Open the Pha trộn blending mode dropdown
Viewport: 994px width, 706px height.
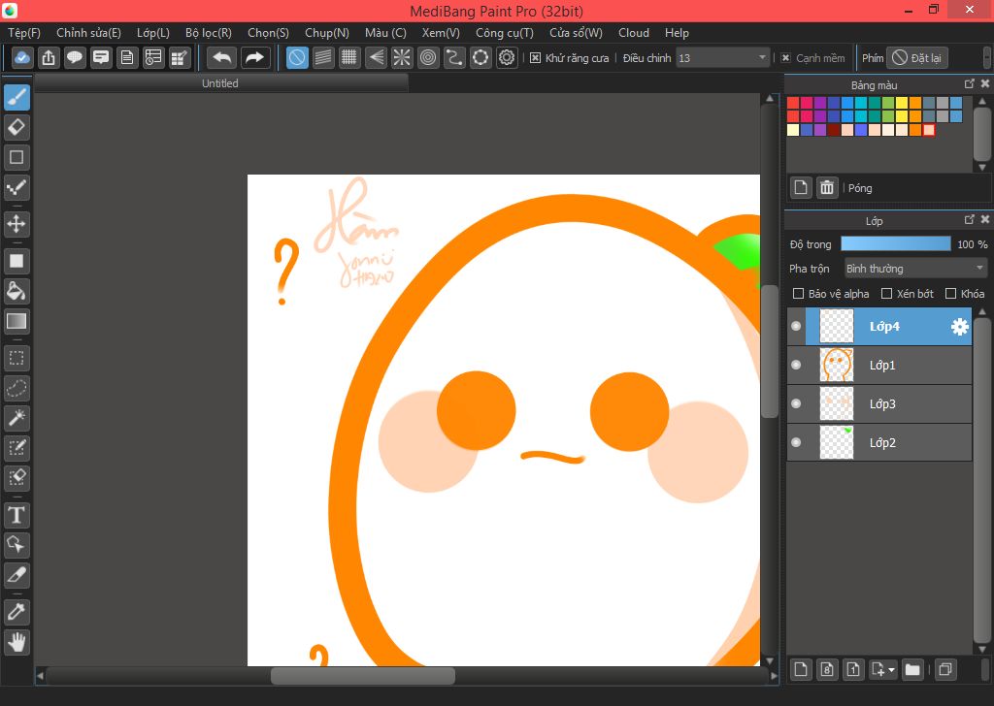click(914, 269)
